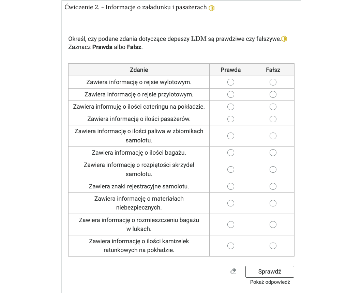Mark Fałsz for the passenger count statement

coord(273,119)
